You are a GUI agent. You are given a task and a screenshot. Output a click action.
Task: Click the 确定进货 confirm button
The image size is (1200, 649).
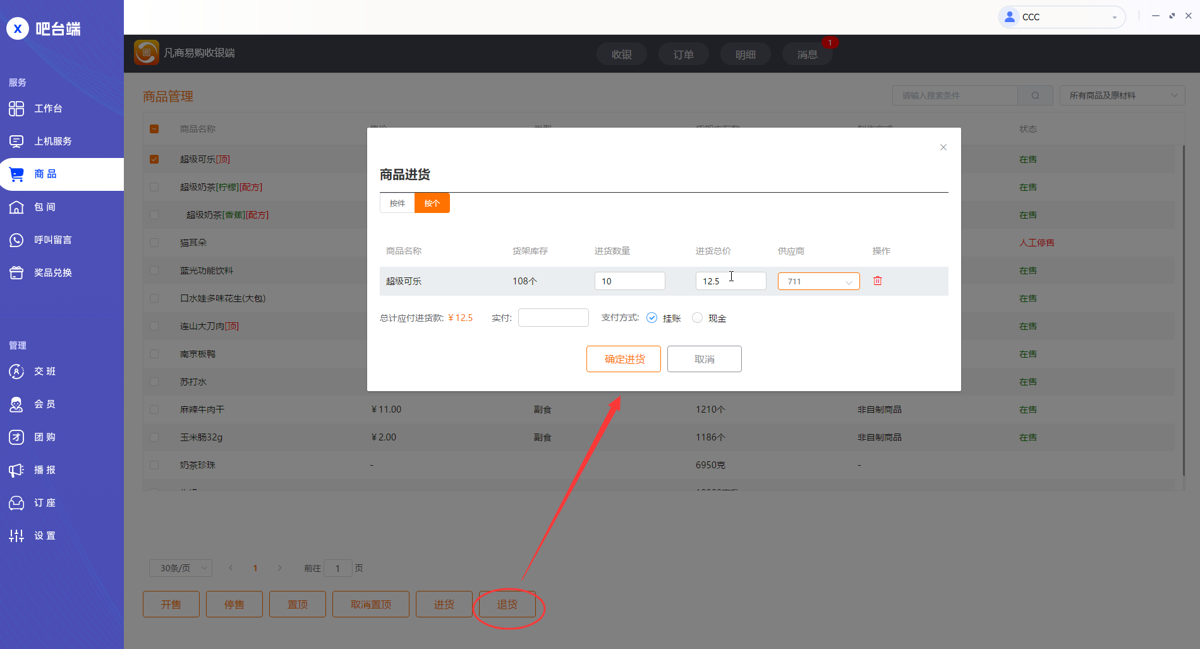[624, 359]
